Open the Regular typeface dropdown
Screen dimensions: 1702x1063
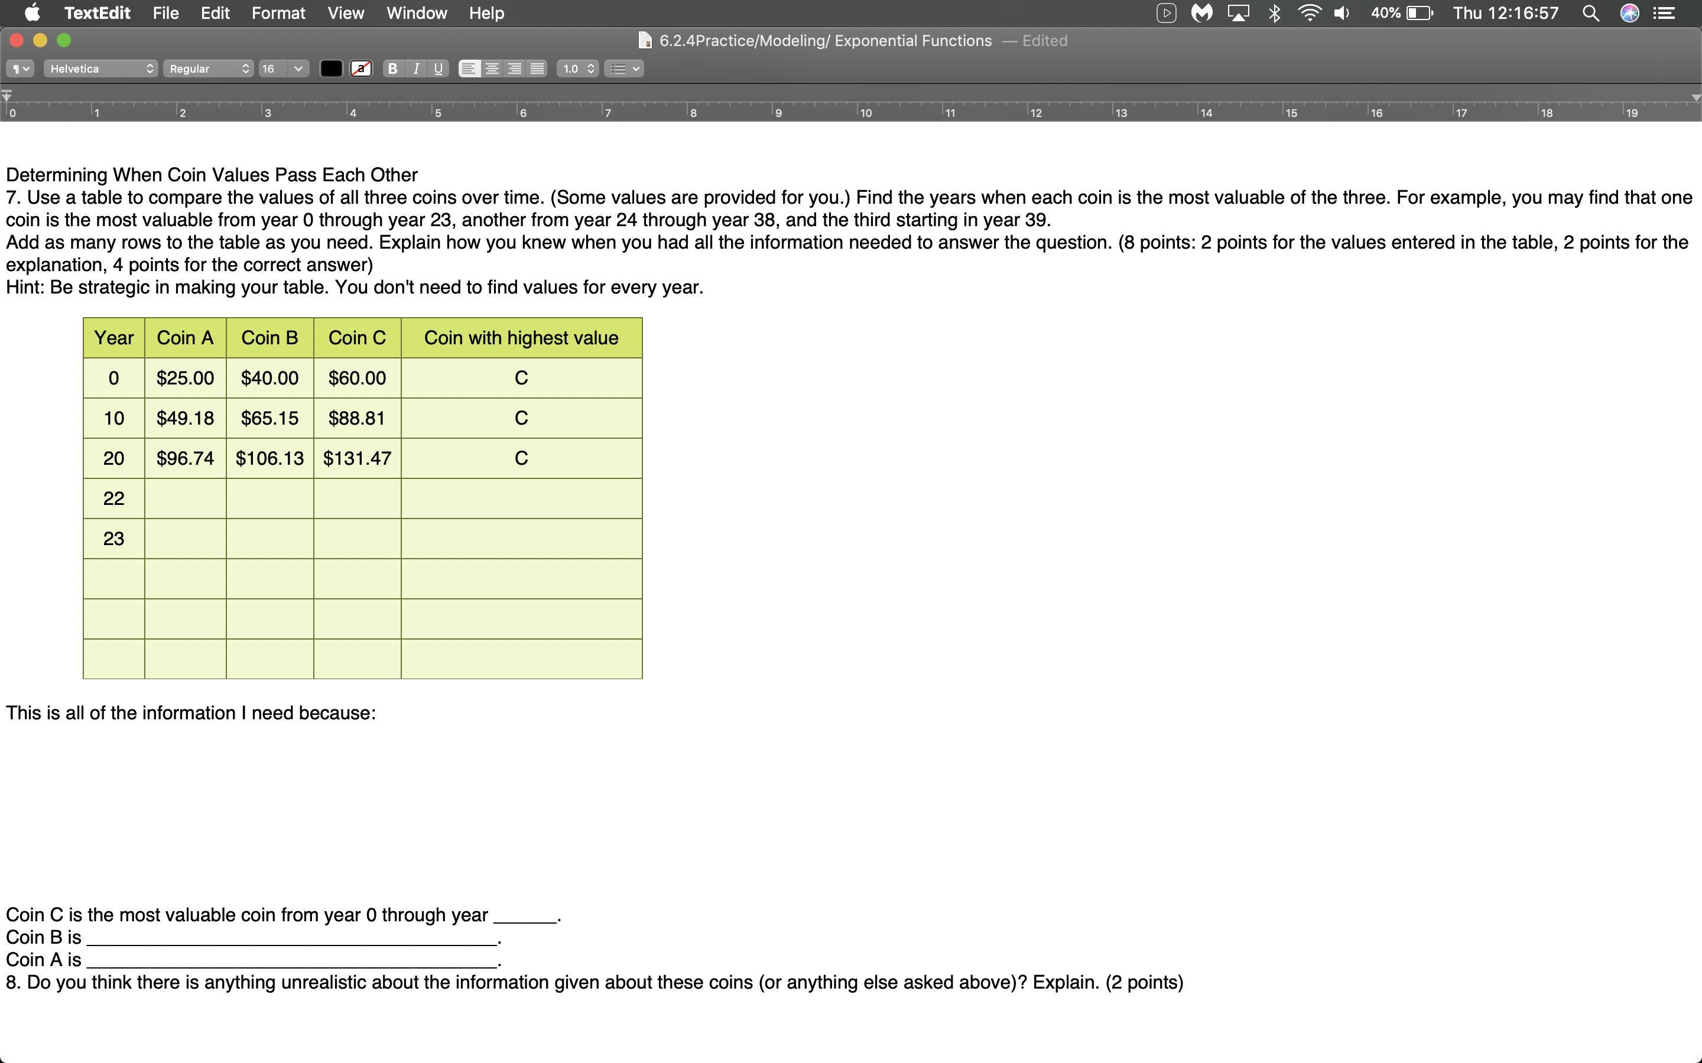(208, 68)
